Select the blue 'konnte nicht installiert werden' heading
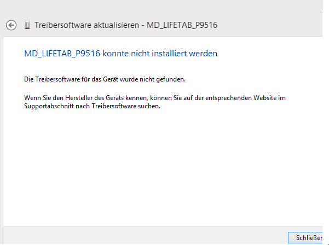The height and width of the screenshot is (245, 329). tap(160, 54)
